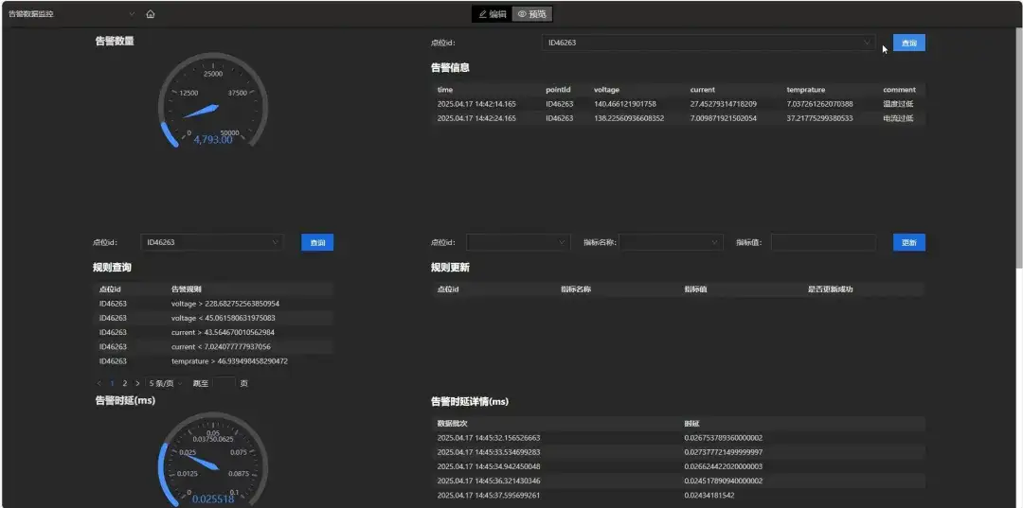Open 点位id dropdown above 告警信息 table
1023x508 pixels.
coord(708,43)
